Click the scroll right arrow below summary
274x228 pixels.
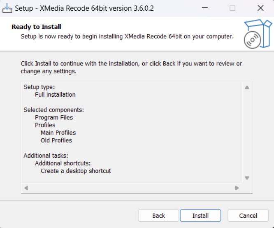tap(237, 188)
